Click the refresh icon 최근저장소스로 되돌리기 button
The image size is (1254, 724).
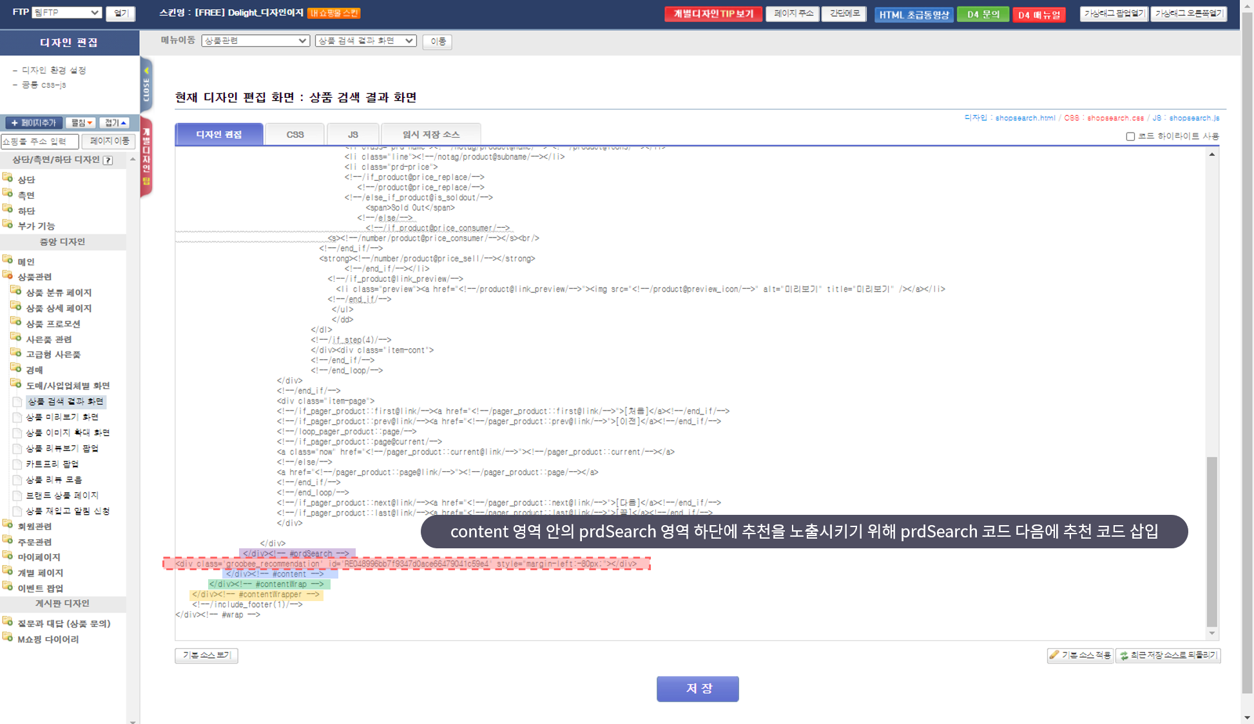1168,655
